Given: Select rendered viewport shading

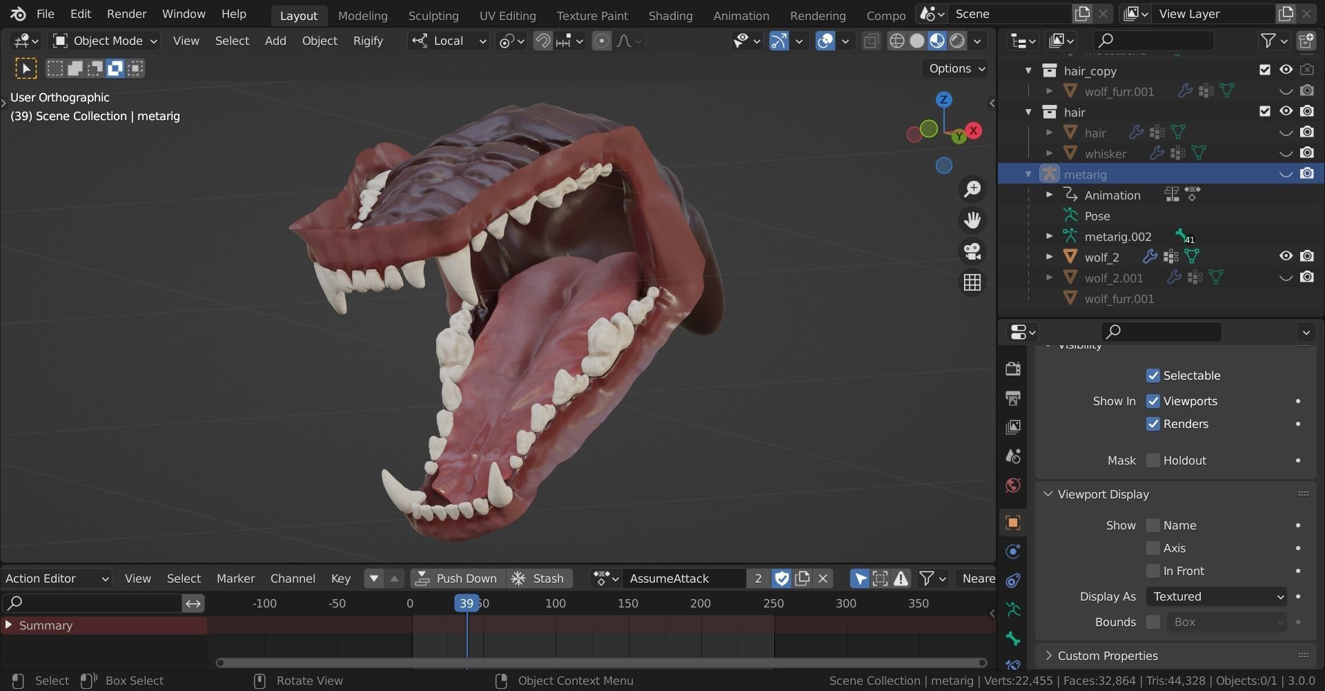Looking at the screenshot, I should point(957,41).
